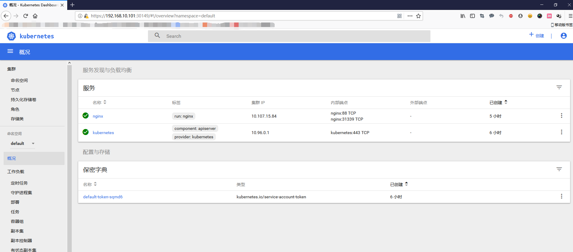Sort services by 已创建 column
This screenshot has height=252, width=573.
(498, 103)
